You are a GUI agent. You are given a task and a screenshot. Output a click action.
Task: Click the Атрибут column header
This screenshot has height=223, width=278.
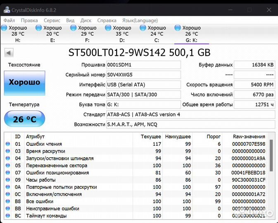click(35, 137)
